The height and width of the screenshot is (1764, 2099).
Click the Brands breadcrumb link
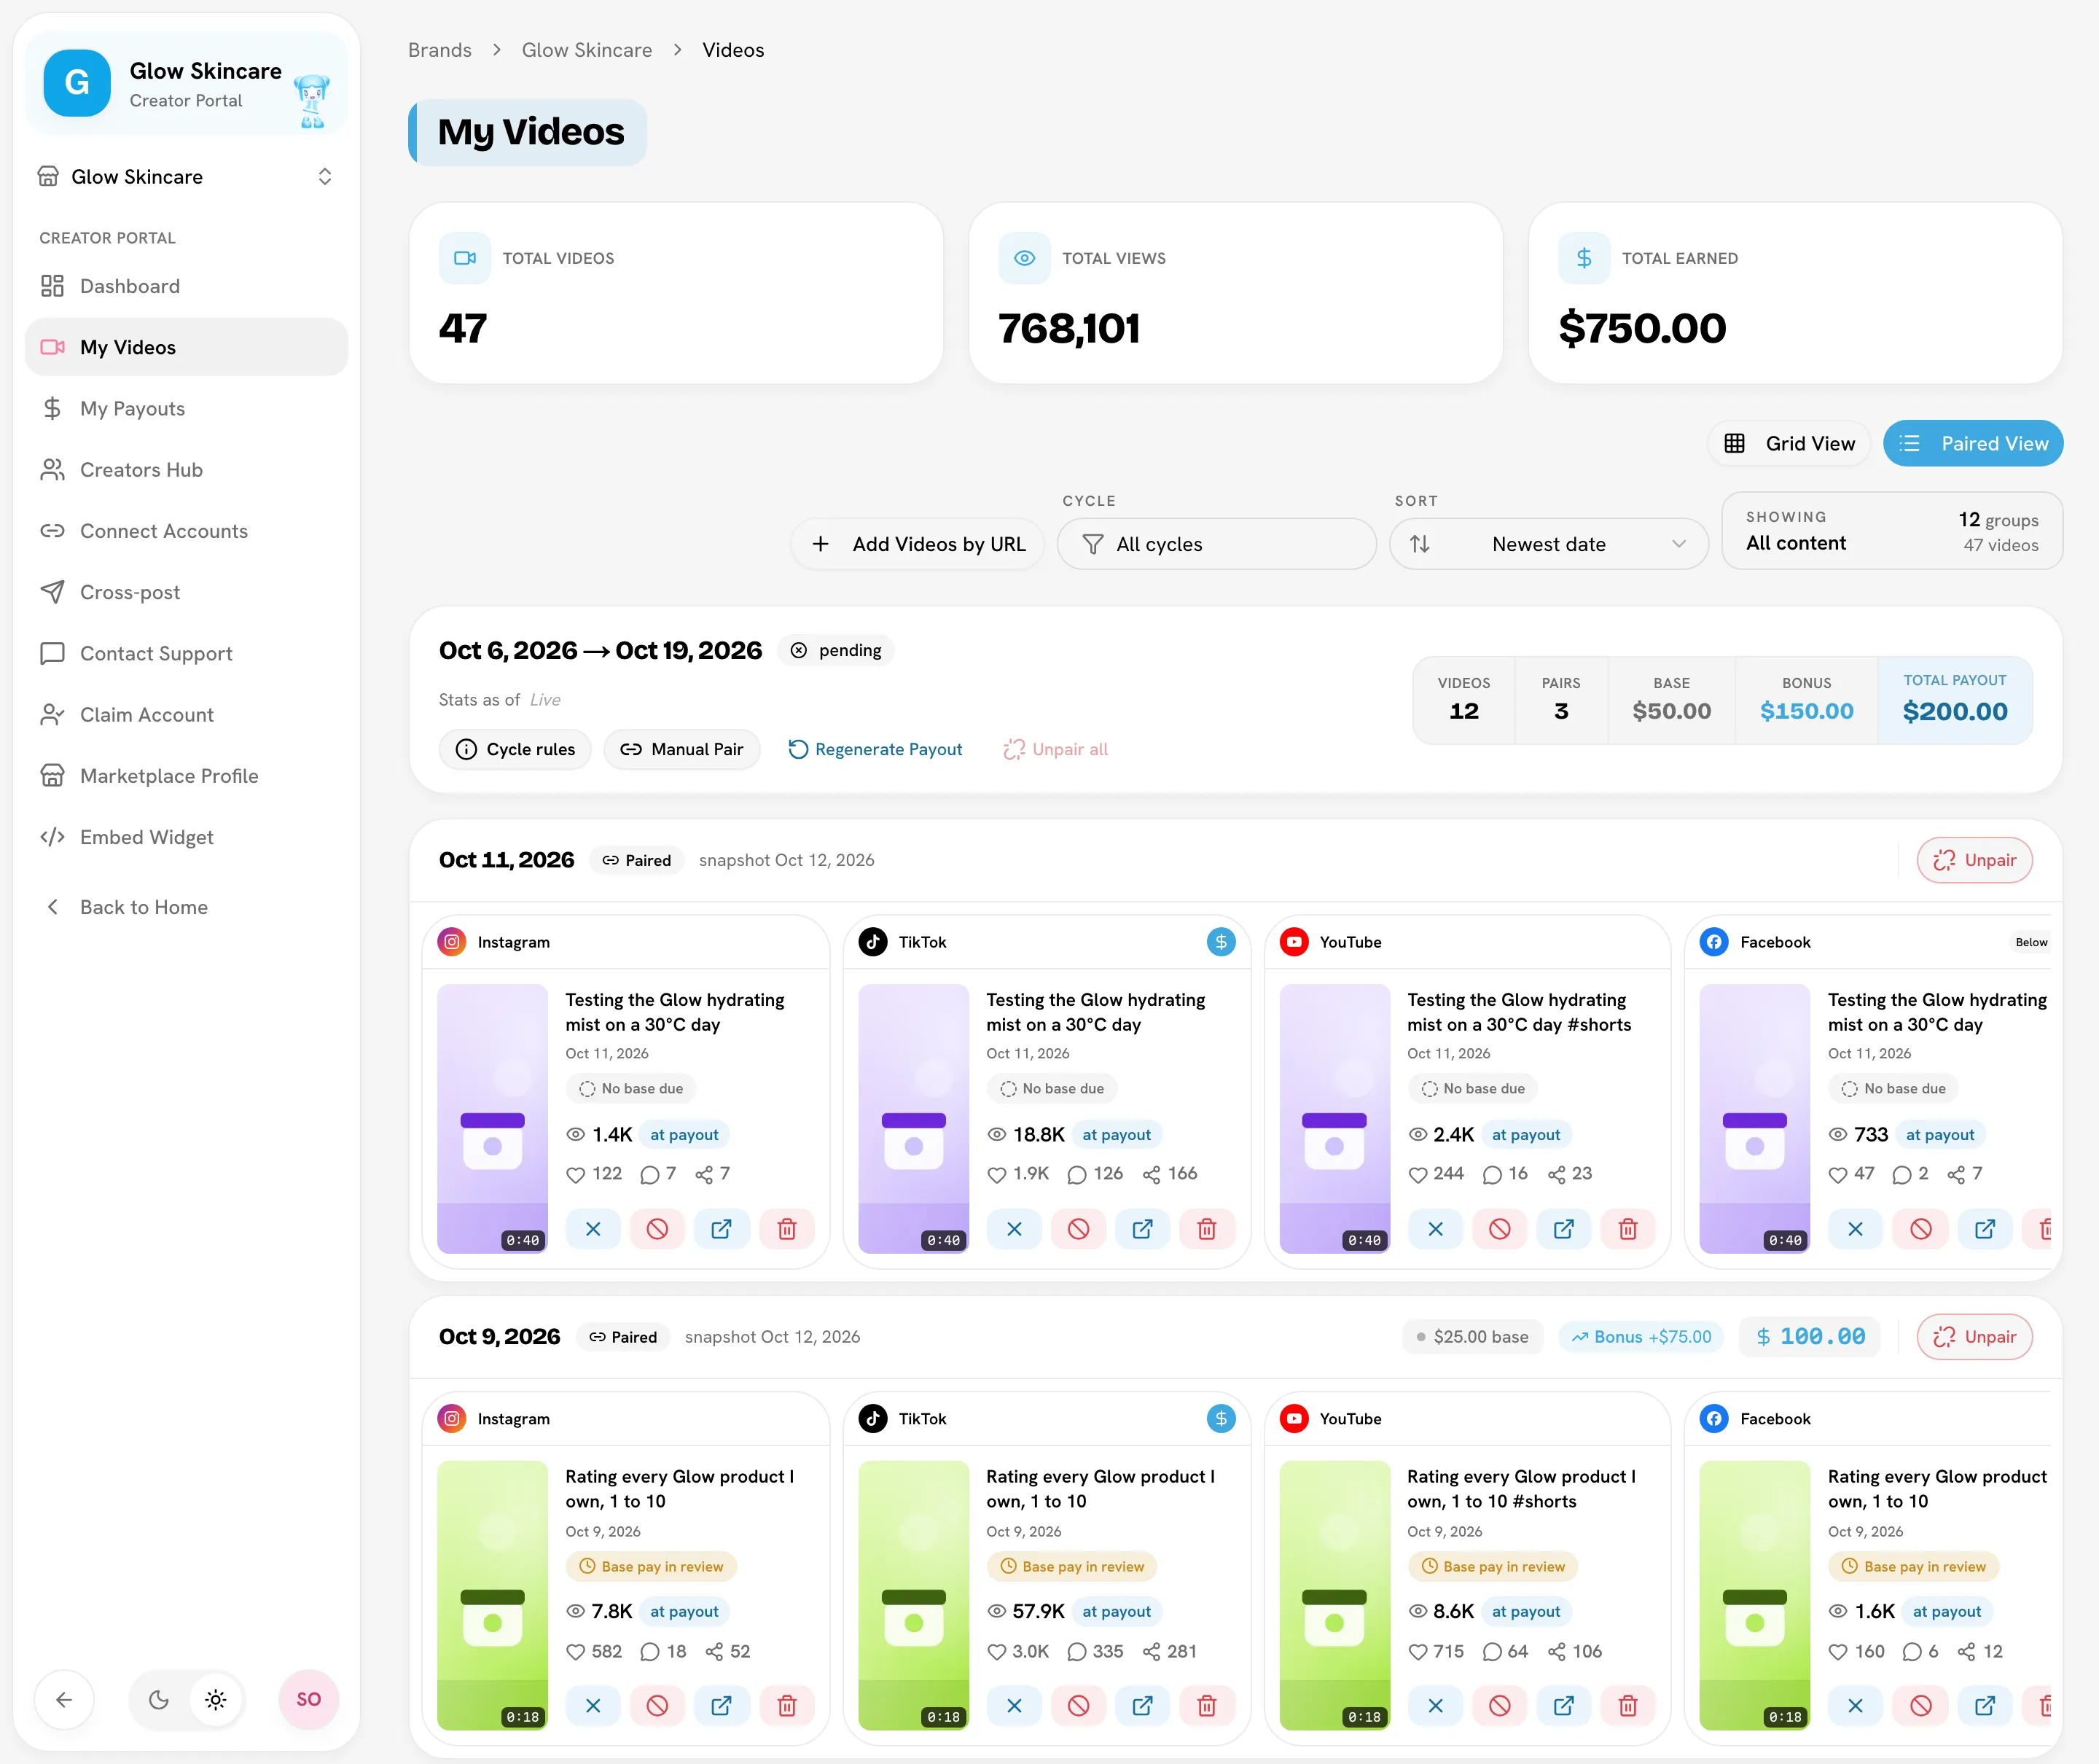(440, 50)
